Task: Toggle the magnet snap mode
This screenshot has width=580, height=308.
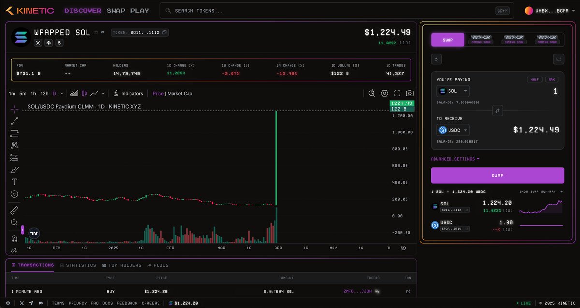Action: 14,239
